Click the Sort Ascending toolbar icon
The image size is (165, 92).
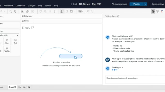(x=45, y=11)
